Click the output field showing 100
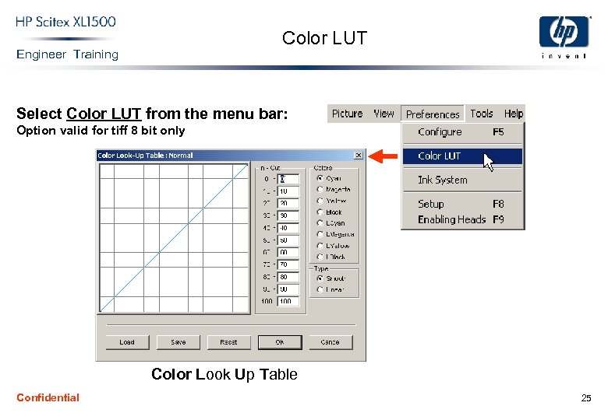 pos(288,301)
